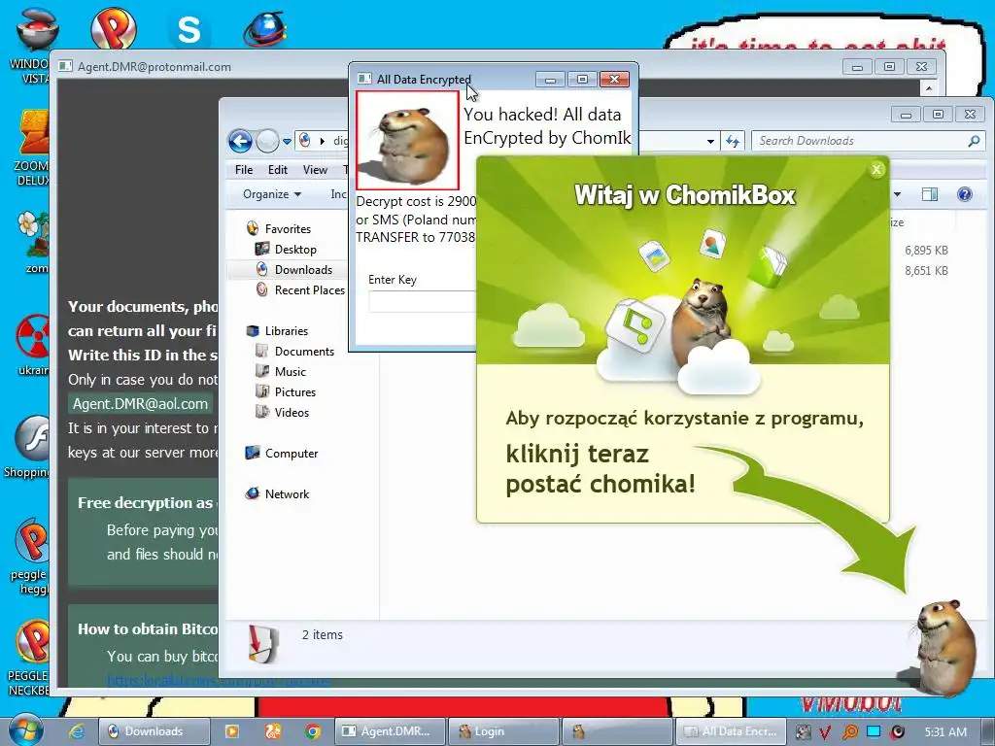This screenshot has height=746, width=995.
Task: Switch to Agent.DMR taskbar button
Action: tap(390, 731)
